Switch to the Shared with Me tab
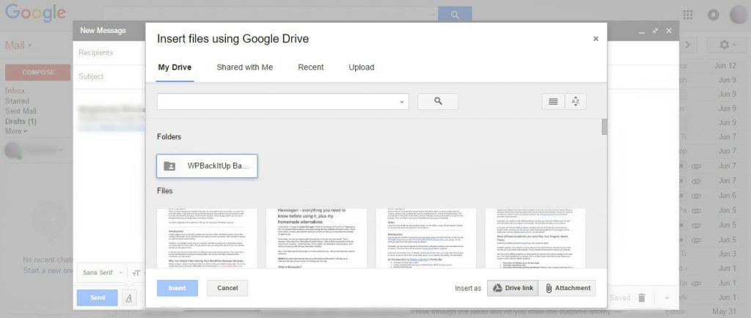751x318 pixels. [245, 67]
